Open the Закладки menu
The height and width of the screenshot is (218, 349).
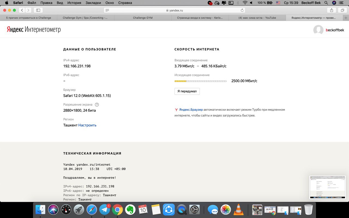click(x=93, y=3)
